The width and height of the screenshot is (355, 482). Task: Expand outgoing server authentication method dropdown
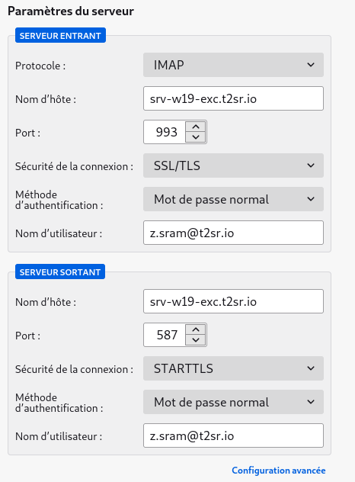point(233,402)
